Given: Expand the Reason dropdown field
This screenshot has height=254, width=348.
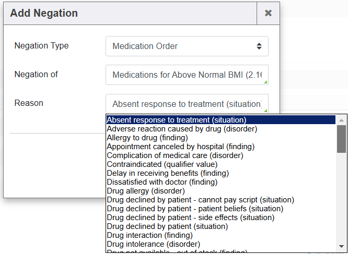Looking at the screenshot, I should (187, 104).
